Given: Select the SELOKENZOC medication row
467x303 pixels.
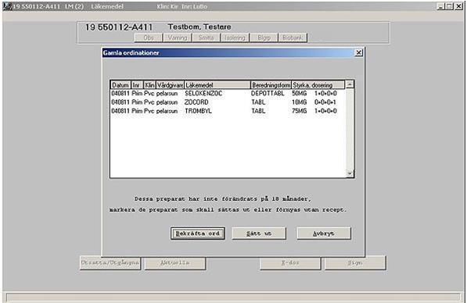Looking at the screenshot, I should click(x=228, y=94).
